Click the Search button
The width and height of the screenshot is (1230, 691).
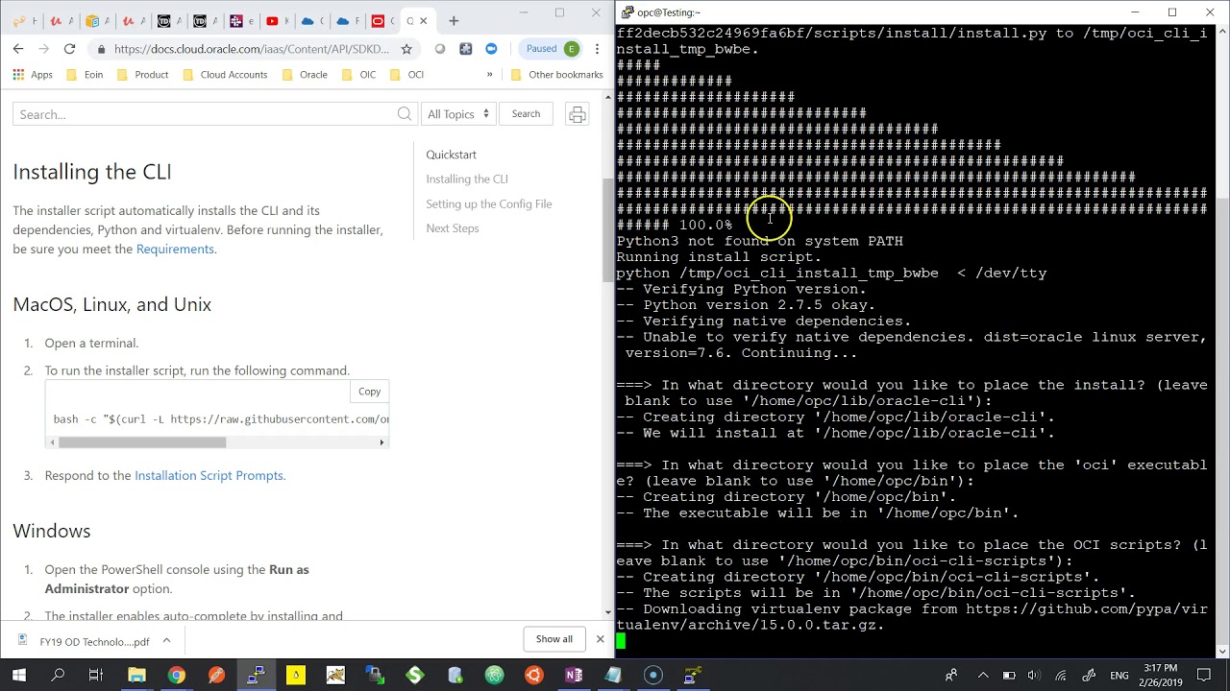coord(526,114)
